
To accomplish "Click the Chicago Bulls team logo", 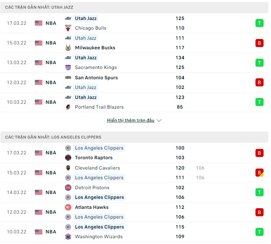I will tap(68, 28).
